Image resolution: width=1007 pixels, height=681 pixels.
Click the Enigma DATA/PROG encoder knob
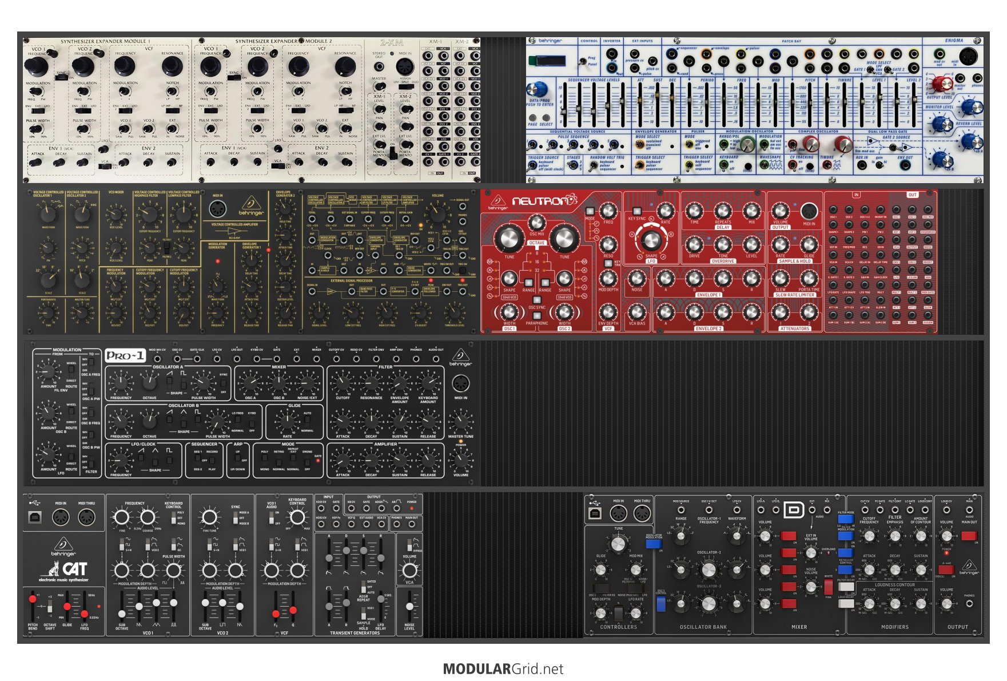[x=536, y=89]
